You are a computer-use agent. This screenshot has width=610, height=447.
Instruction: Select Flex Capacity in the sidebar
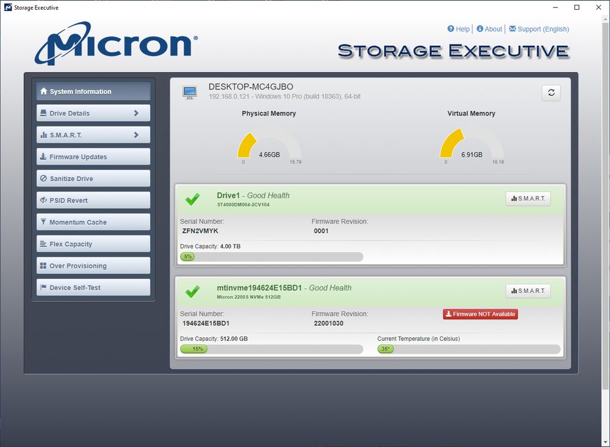coord(93,244)
